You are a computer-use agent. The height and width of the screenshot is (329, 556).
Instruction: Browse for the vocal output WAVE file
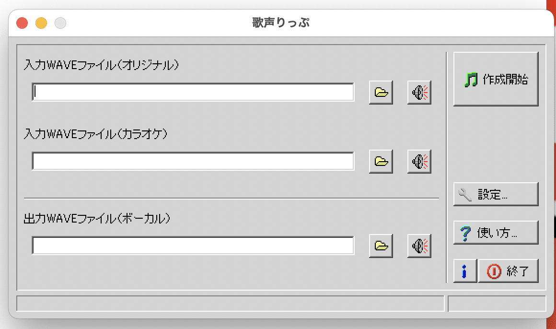coord(381,245)
